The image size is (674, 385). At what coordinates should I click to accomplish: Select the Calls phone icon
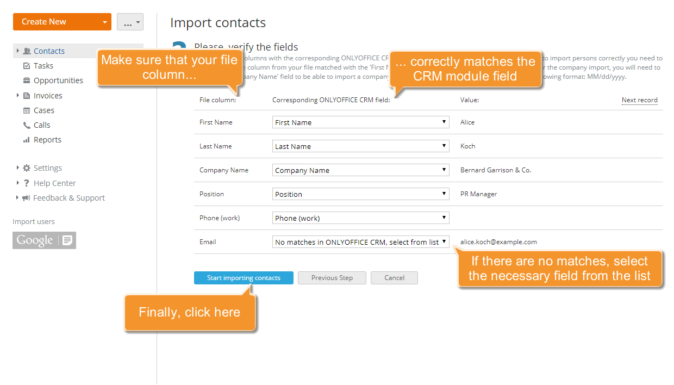tap(26, 125)
